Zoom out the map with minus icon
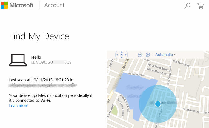Image resolution: width=209 pixels, height=128 pixels. pos(140,55)
